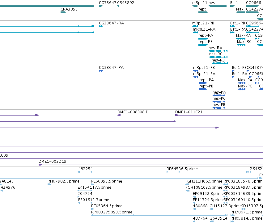Image resolution: width=263 pixels, height=223 pixels.
Task: Click the EP11324.3prime EST label
Action: click(208, 200)
